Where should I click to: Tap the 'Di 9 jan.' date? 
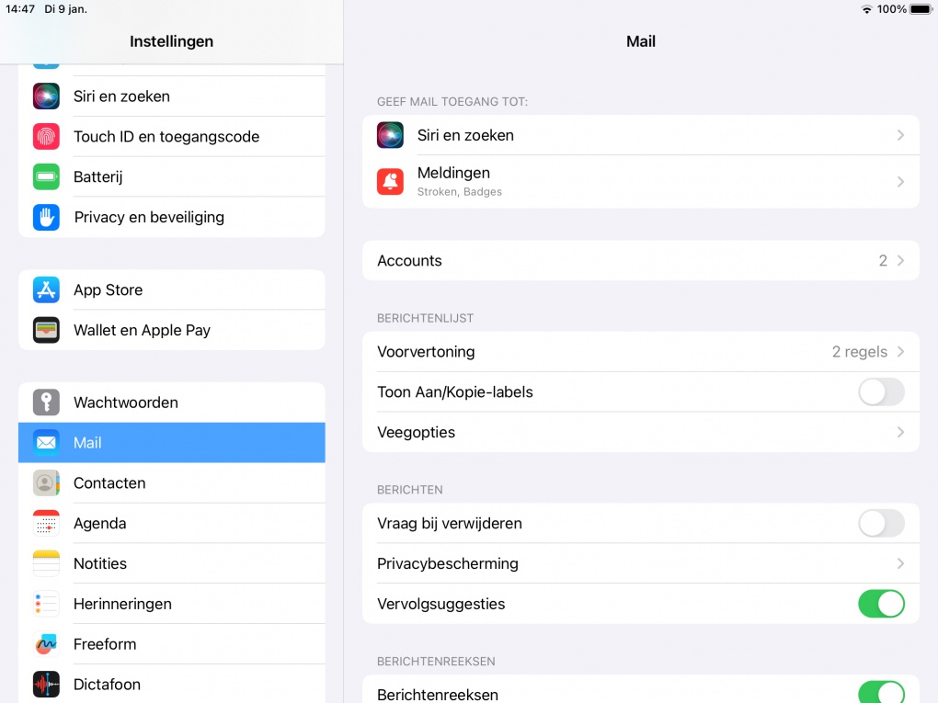[66, 9]
